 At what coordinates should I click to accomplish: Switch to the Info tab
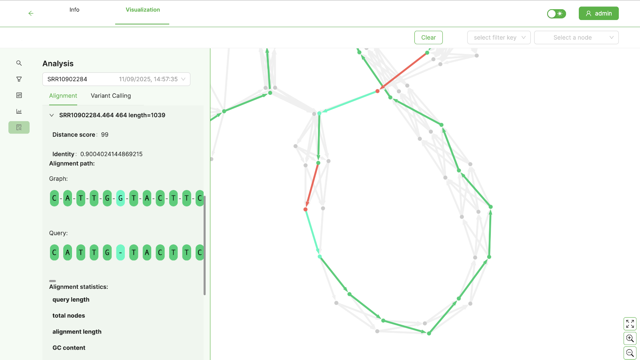click(74, 10)
